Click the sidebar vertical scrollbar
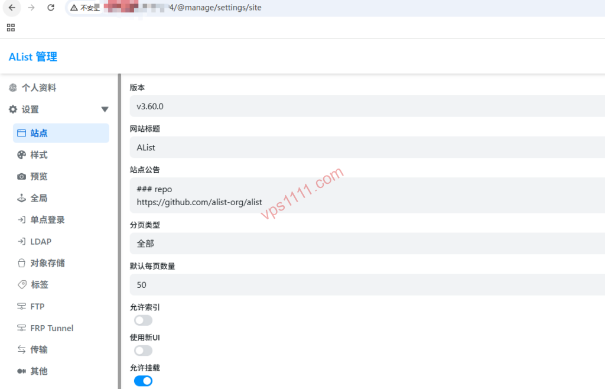Screen dimensions: 605x389 119,232
